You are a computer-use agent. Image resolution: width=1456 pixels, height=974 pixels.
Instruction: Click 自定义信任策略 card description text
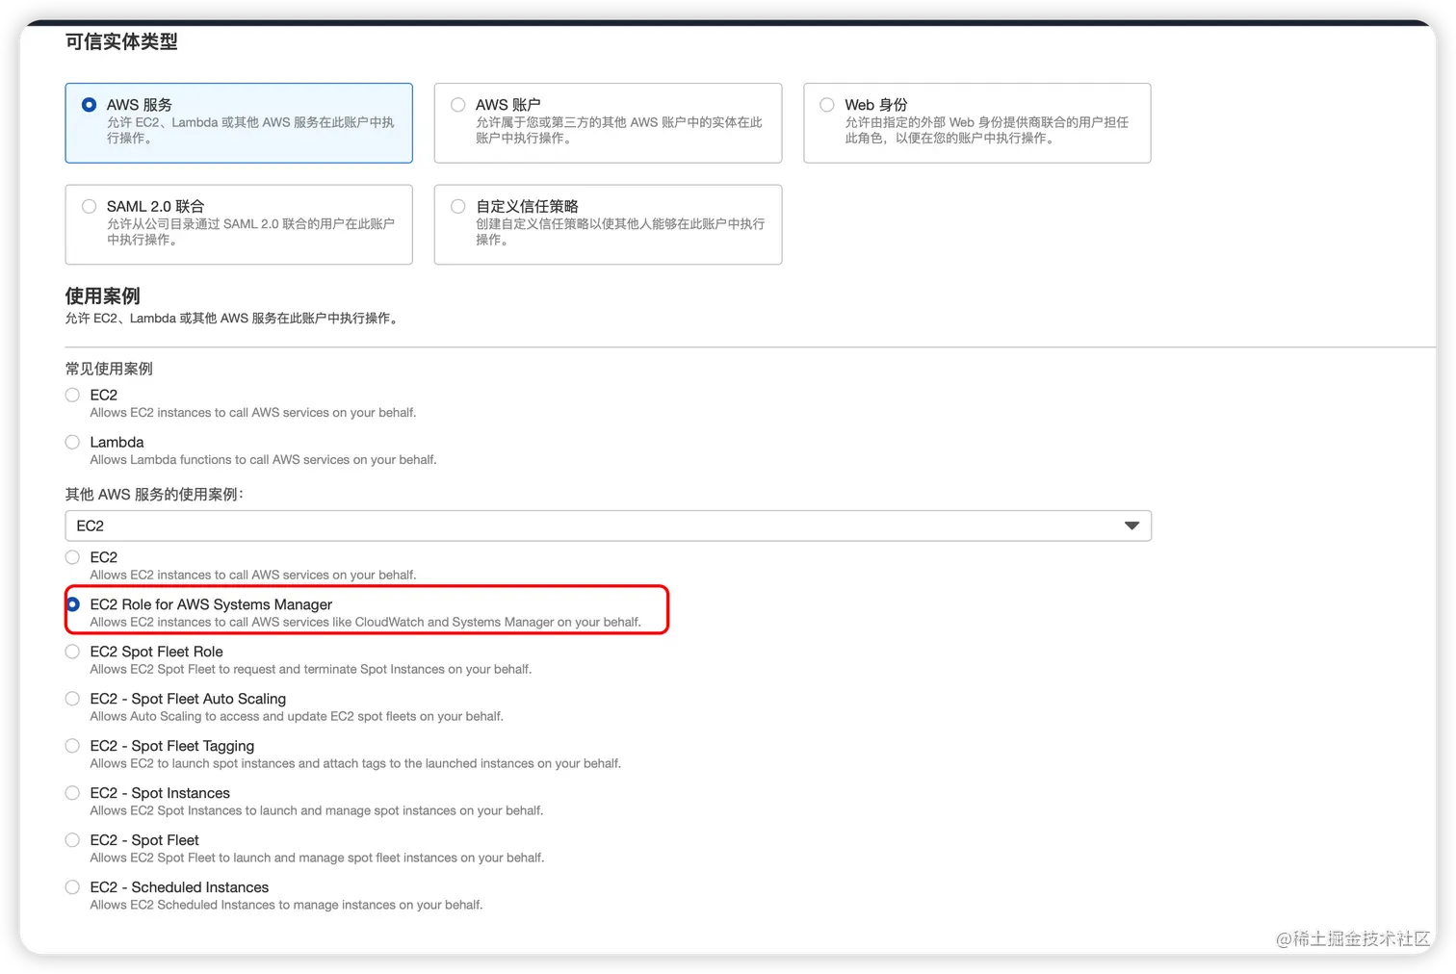pyautogui.click(x=620, y=232)
